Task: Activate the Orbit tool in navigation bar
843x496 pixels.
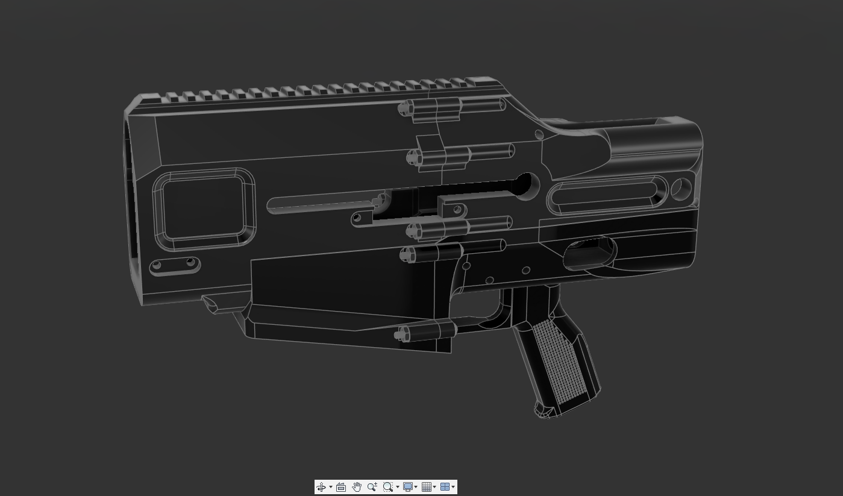Action: tap(322, 487)
